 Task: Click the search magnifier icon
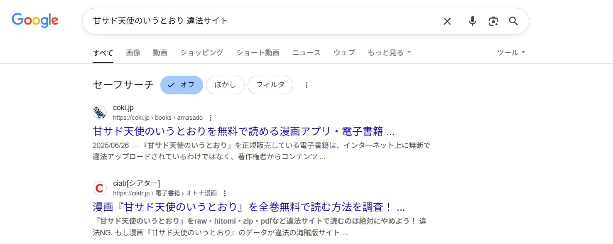[x=513, y=21]
